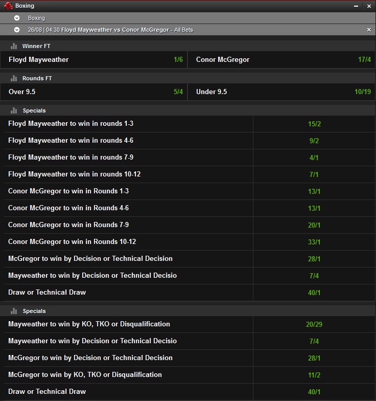This screenshot has height=401, width=376.
Task: Bet on Conor McGregor at 17/4
Action: point(281,59)
